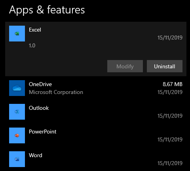Click the PowerPoint app icon
The image size is (190, 171).
pyautogui.click(x=17, y=135)
